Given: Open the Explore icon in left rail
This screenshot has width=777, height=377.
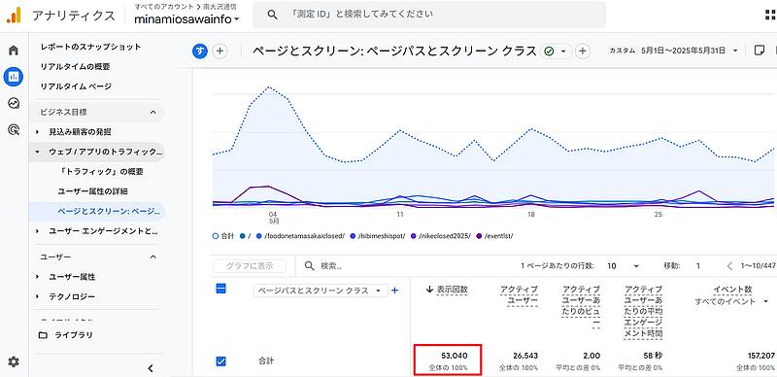Looking at the screenshot, I should point(14,103).
